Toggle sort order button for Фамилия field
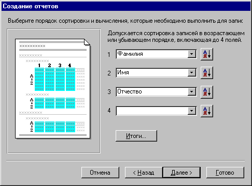The image size is (252, 186). click(x=207, y=54)
